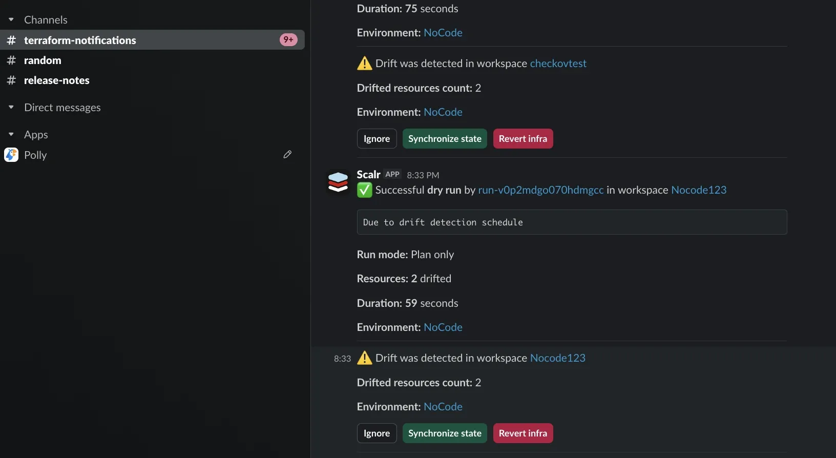Image resolution: width=836 pixels, height=458 pixels.
Task: Click the Apps section header label
Action: 36,135
